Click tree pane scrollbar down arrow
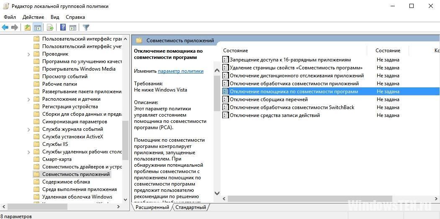 (x=126, y=199)
